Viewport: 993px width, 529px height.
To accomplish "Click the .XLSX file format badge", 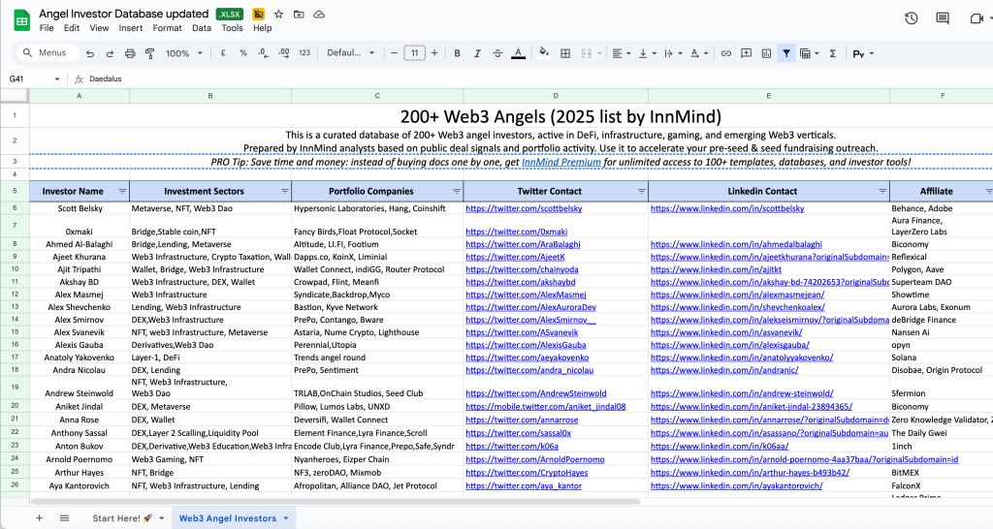I will point(229,14).
